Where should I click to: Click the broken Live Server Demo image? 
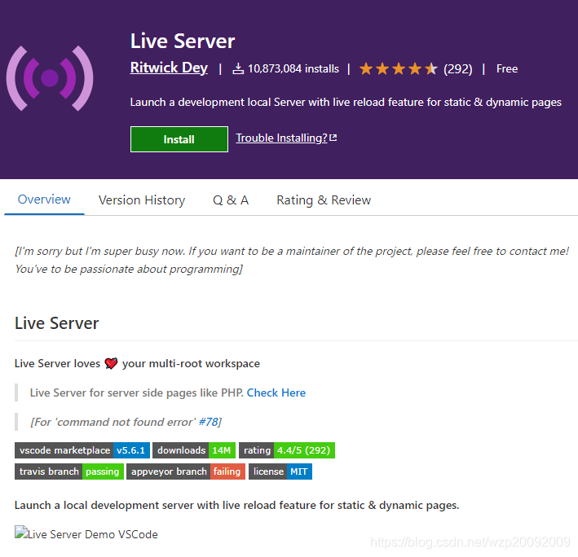point(86,534)
